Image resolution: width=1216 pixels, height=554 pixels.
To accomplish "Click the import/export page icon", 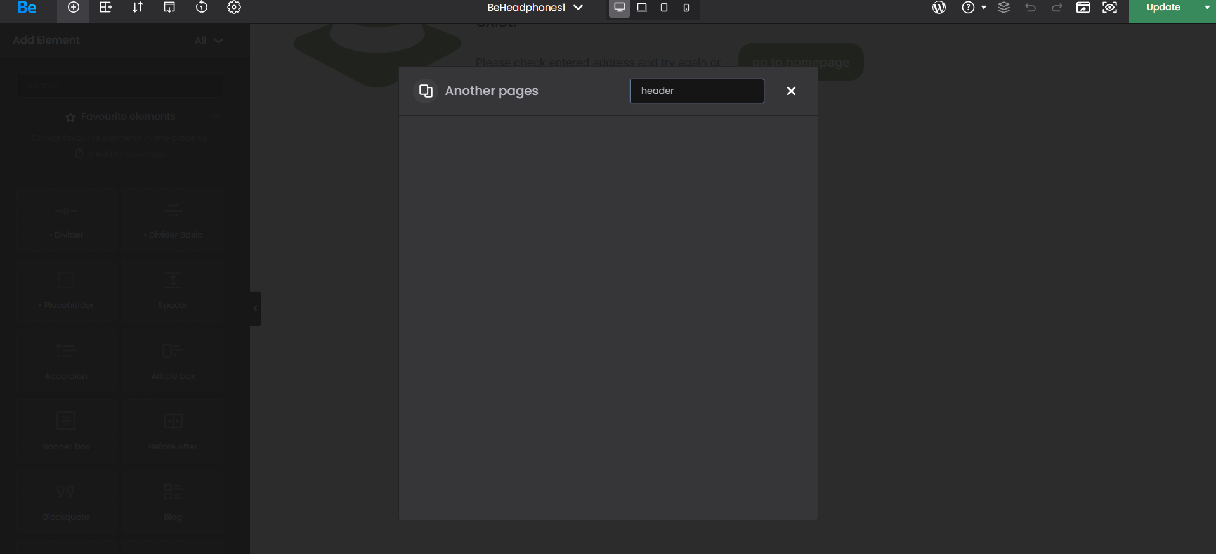I will [x=169, y=8].
